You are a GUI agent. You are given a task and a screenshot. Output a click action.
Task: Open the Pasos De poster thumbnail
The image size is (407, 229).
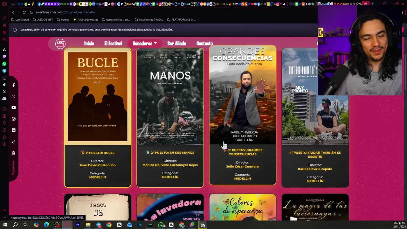98,207
